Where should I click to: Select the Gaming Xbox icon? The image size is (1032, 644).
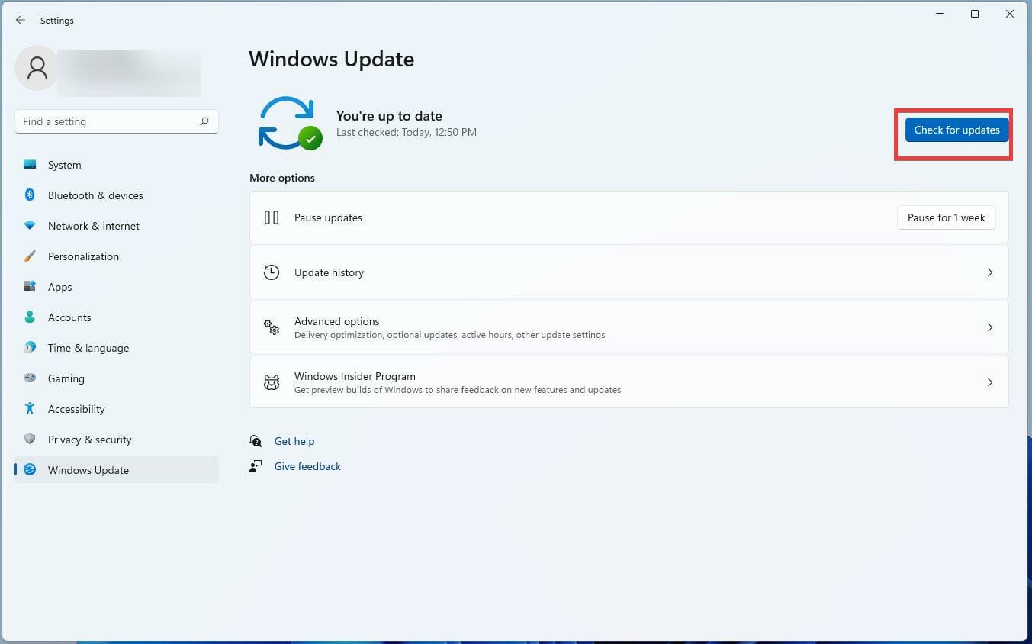[x=29, y=378]
